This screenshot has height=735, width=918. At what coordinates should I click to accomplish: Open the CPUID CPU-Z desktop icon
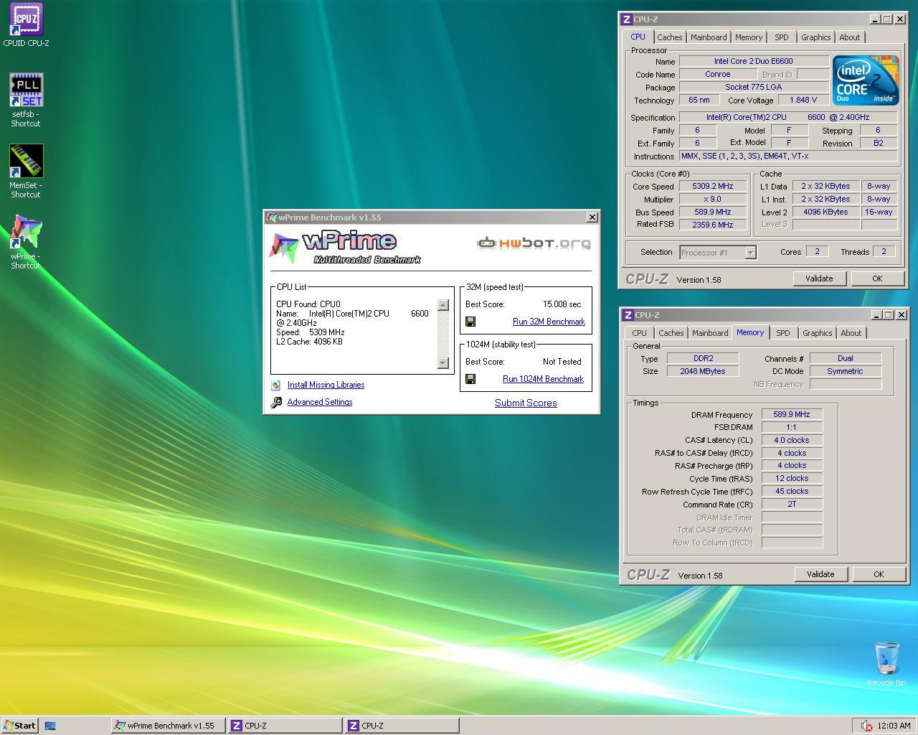[x=26, y=19]
